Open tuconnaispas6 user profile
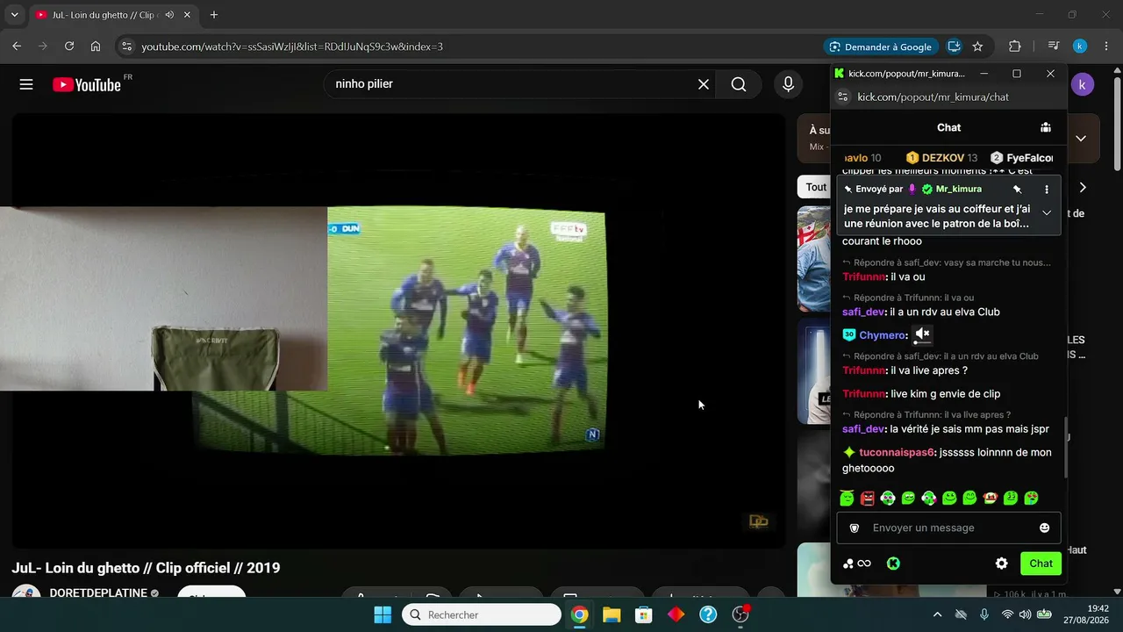 tap(897, 452)
